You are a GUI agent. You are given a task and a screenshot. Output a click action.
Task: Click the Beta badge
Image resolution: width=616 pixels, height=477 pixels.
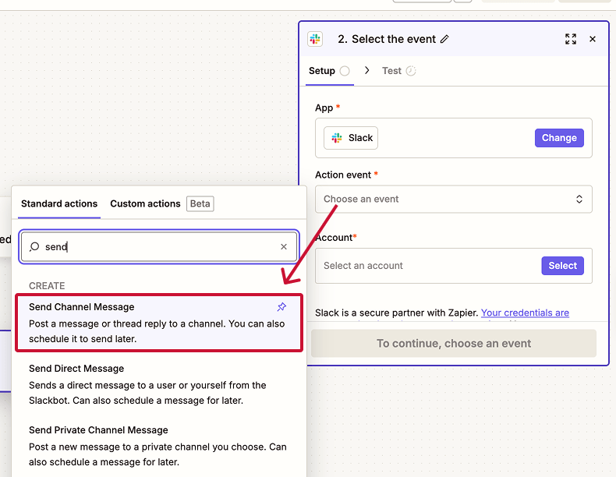(200, 203)
